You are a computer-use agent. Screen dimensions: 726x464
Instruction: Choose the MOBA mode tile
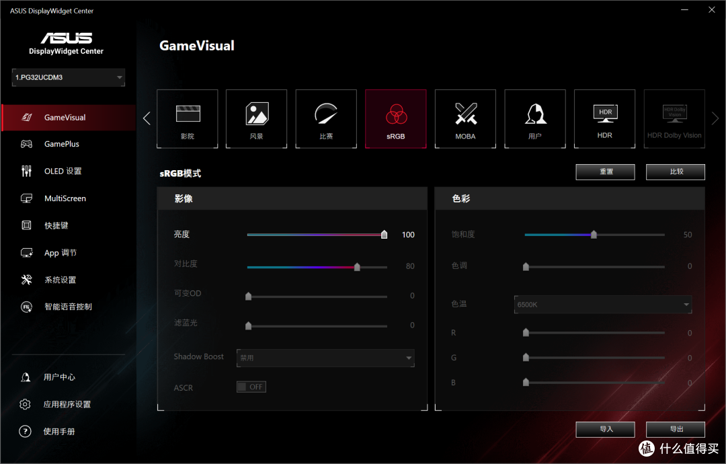[x=465, y=118]
